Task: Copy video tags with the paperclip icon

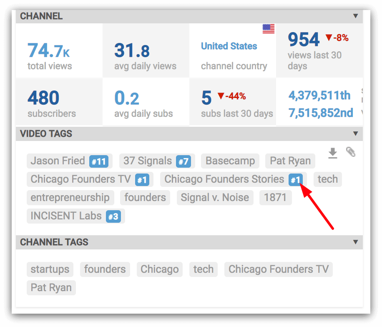Action: [x=351, y=152]
